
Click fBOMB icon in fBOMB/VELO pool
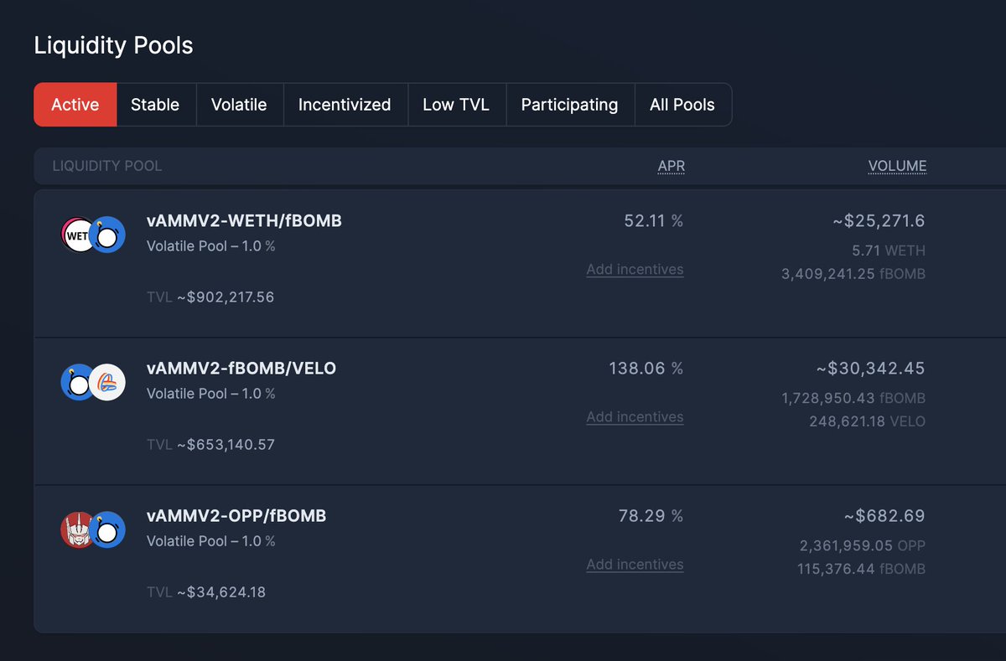point(78,383)
